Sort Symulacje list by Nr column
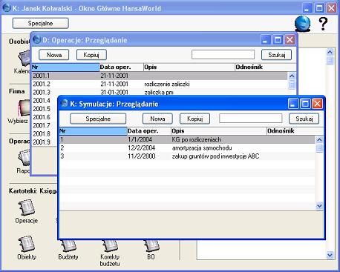 point(93,131)
